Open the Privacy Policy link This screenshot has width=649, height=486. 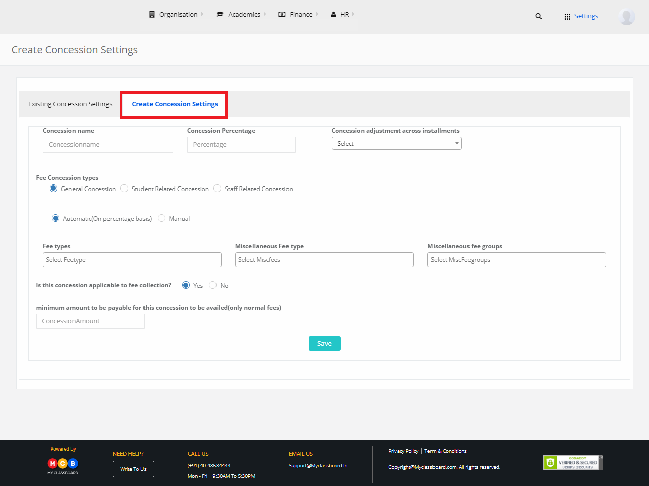[x=403, y=451]
